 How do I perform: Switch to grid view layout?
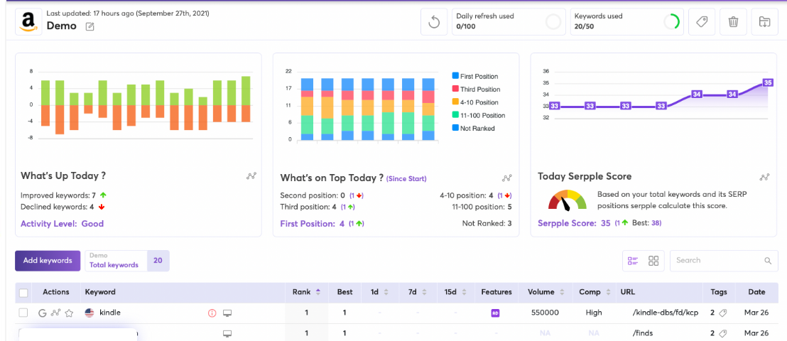tap(653, 261)
